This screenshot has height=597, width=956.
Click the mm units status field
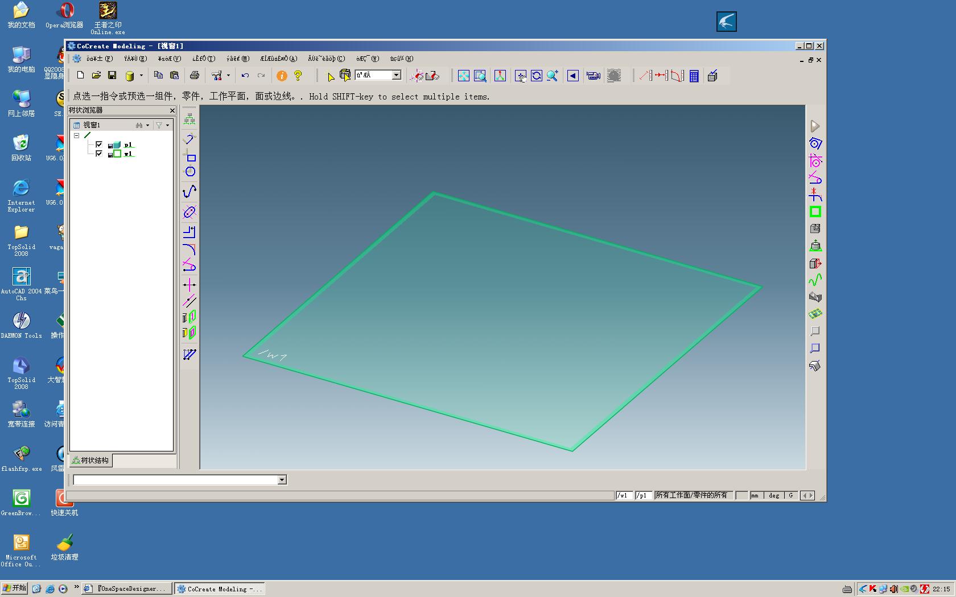[x=755, y=495]
